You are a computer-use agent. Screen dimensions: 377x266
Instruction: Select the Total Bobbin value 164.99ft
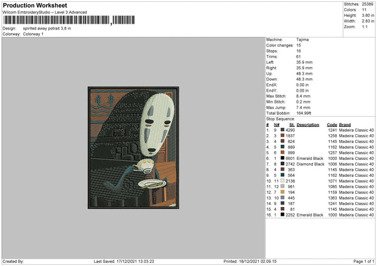point(303,114)
